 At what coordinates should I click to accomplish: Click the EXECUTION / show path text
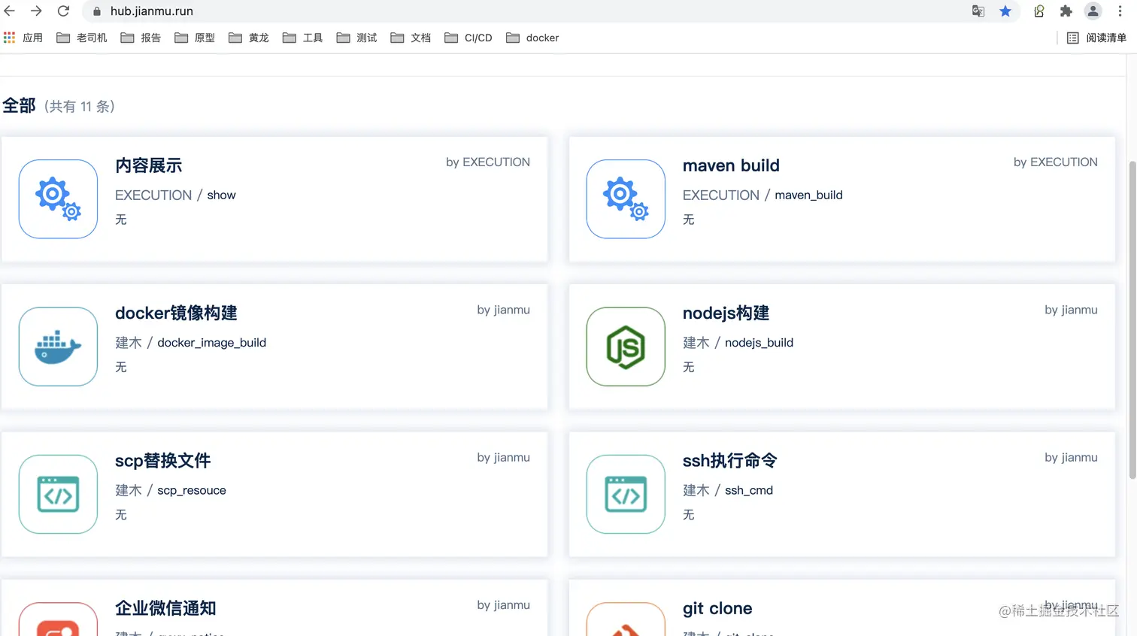click(175, 195)
